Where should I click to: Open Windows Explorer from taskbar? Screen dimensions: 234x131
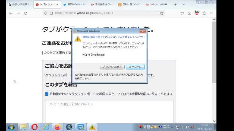23,127
